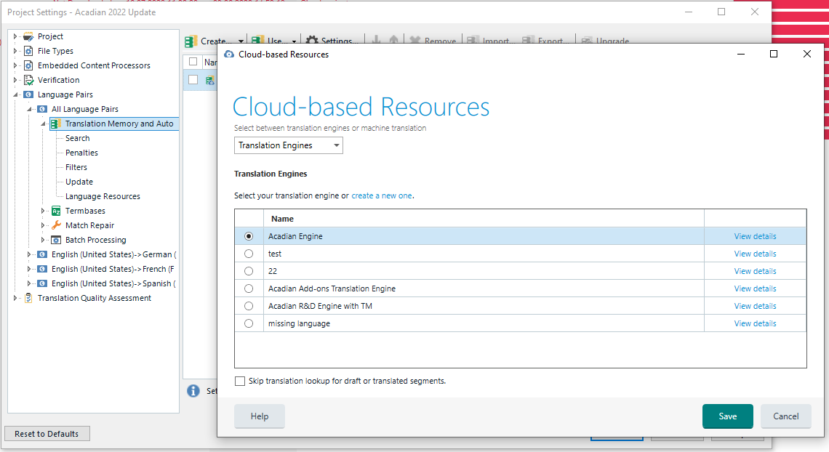The height and width of the screenshot is (452, 829).
Task: Click Reset to Defaults button
Action: (x=47, y=434)
